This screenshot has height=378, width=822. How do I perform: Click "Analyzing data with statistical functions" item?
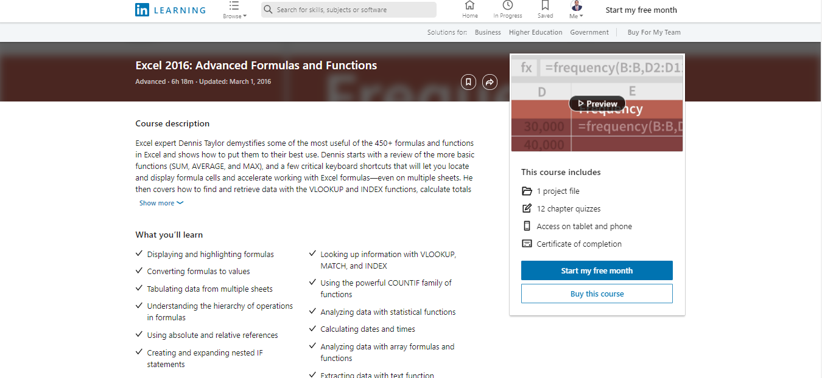[388, 312]
